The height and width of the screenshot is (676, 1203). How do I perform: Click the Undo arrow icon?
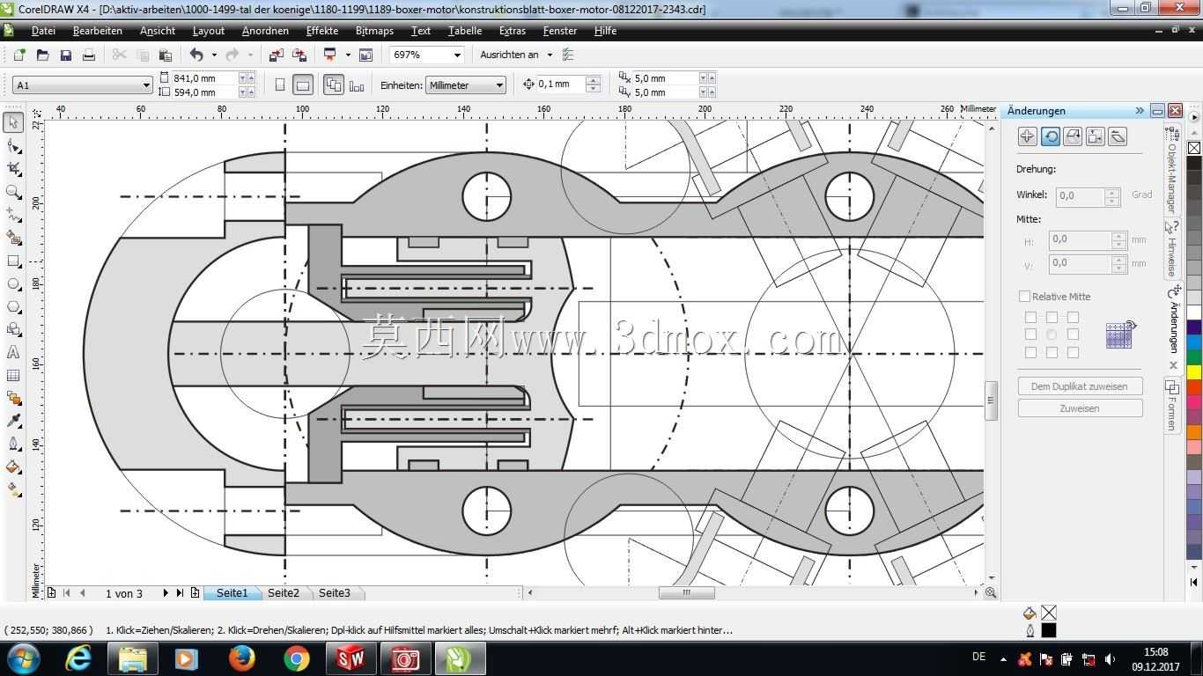click(196, 55)
